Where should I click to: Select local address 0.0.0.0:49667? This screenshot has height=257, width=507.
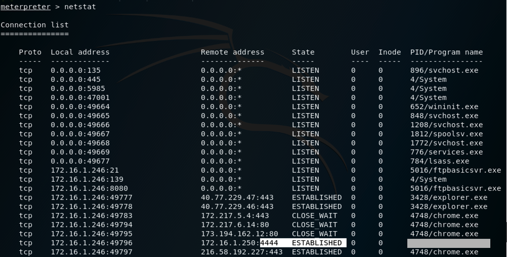(x=80, y=134)
